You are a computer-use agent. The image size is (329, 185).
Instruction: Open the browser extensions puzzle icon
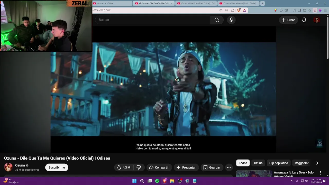[x=281, y=10]
